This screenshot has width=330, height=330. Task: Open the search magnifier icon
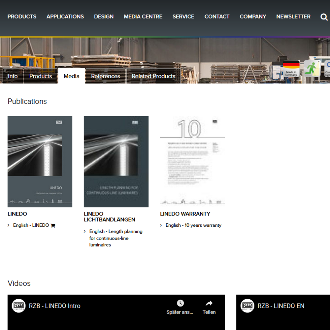pyautogui.click(x=324, y=17)
